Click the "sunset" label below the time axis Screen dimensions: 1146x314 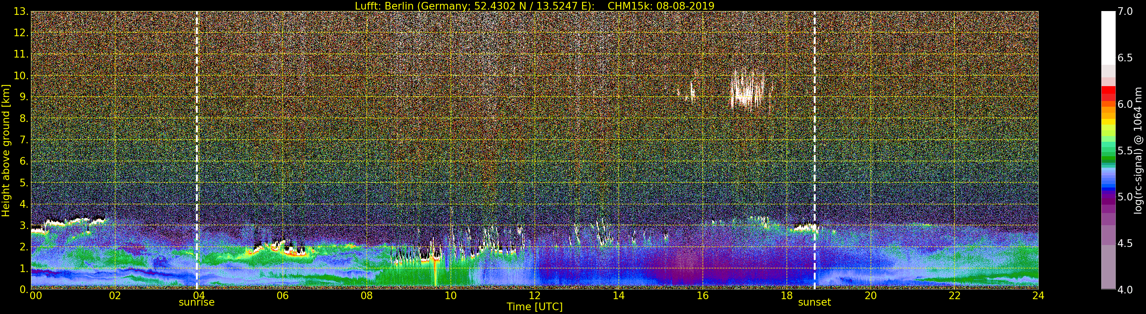click(815, 303)
